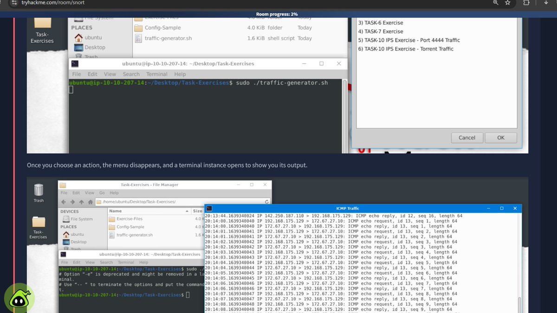
Task: Select File System under DEVICES
Action: (x=77, y=219)
